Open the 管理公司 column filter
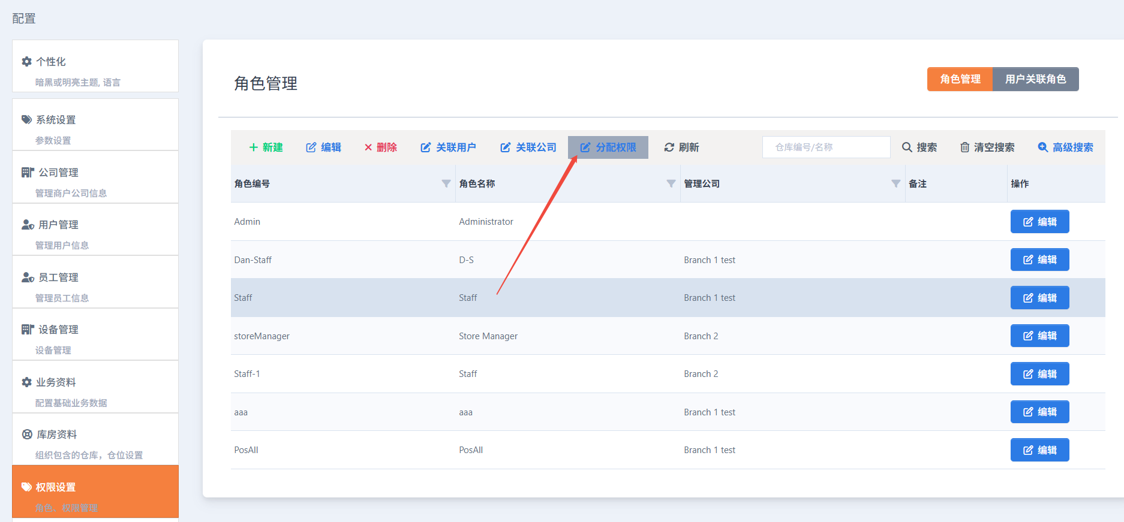This screenshot has width=1124, height=522. (x=895, y=184)
